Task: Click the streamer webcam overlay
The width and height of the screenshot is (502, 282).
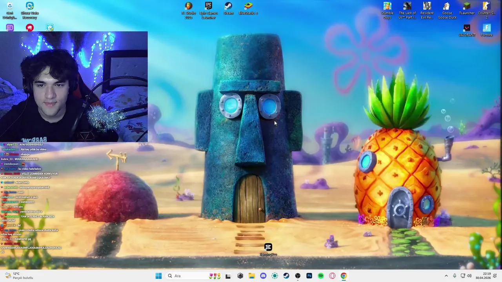Action: (74, 87)
